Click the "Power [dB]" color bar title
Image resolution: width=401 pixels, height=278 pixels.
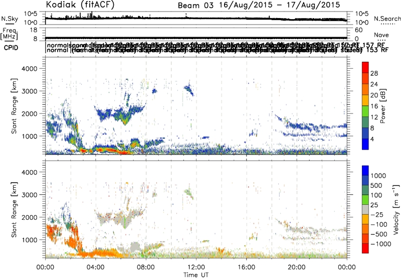[x=382, y=106]
